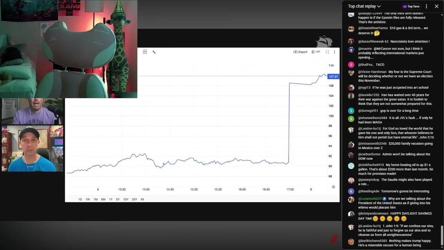Click the Export button on the chart
The width and height of the screenshot is (444, 250).
300,52
